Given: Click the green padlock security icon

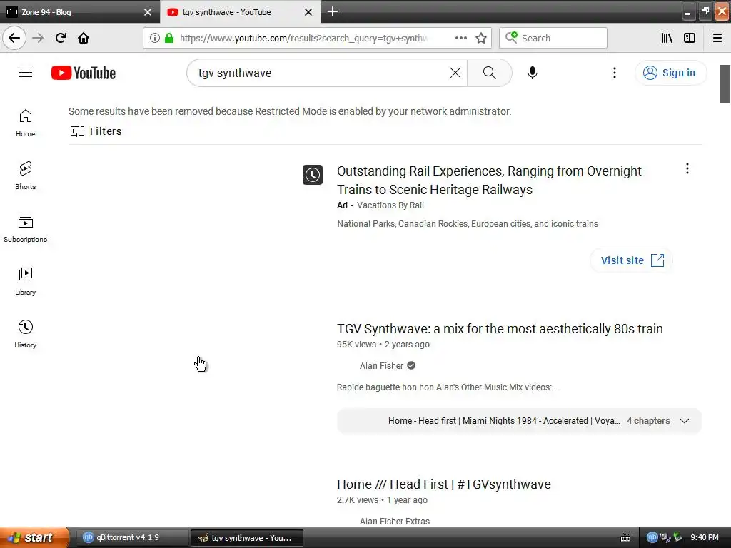Looking at the screenshot, I should [168, 38].
